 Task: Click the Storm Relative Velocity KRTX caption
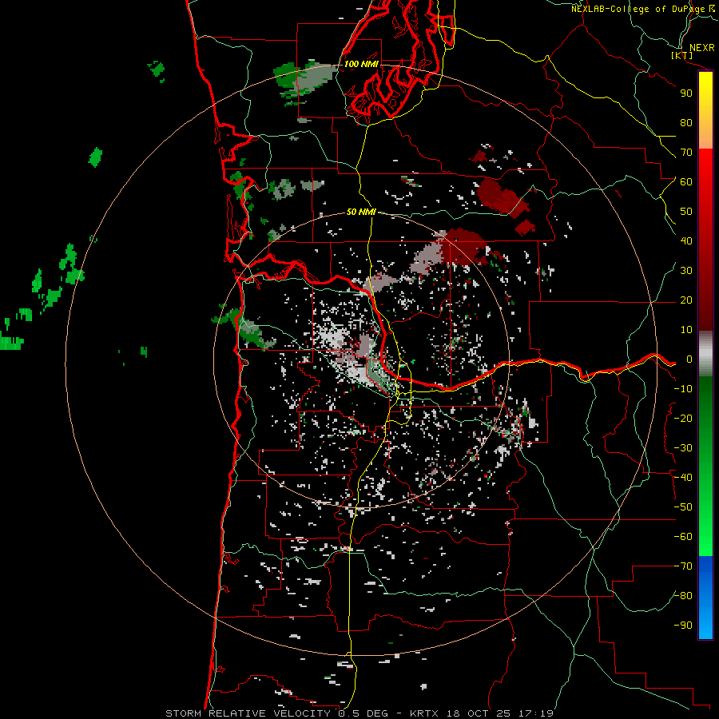pyautogui.click(x=359, y=713)
